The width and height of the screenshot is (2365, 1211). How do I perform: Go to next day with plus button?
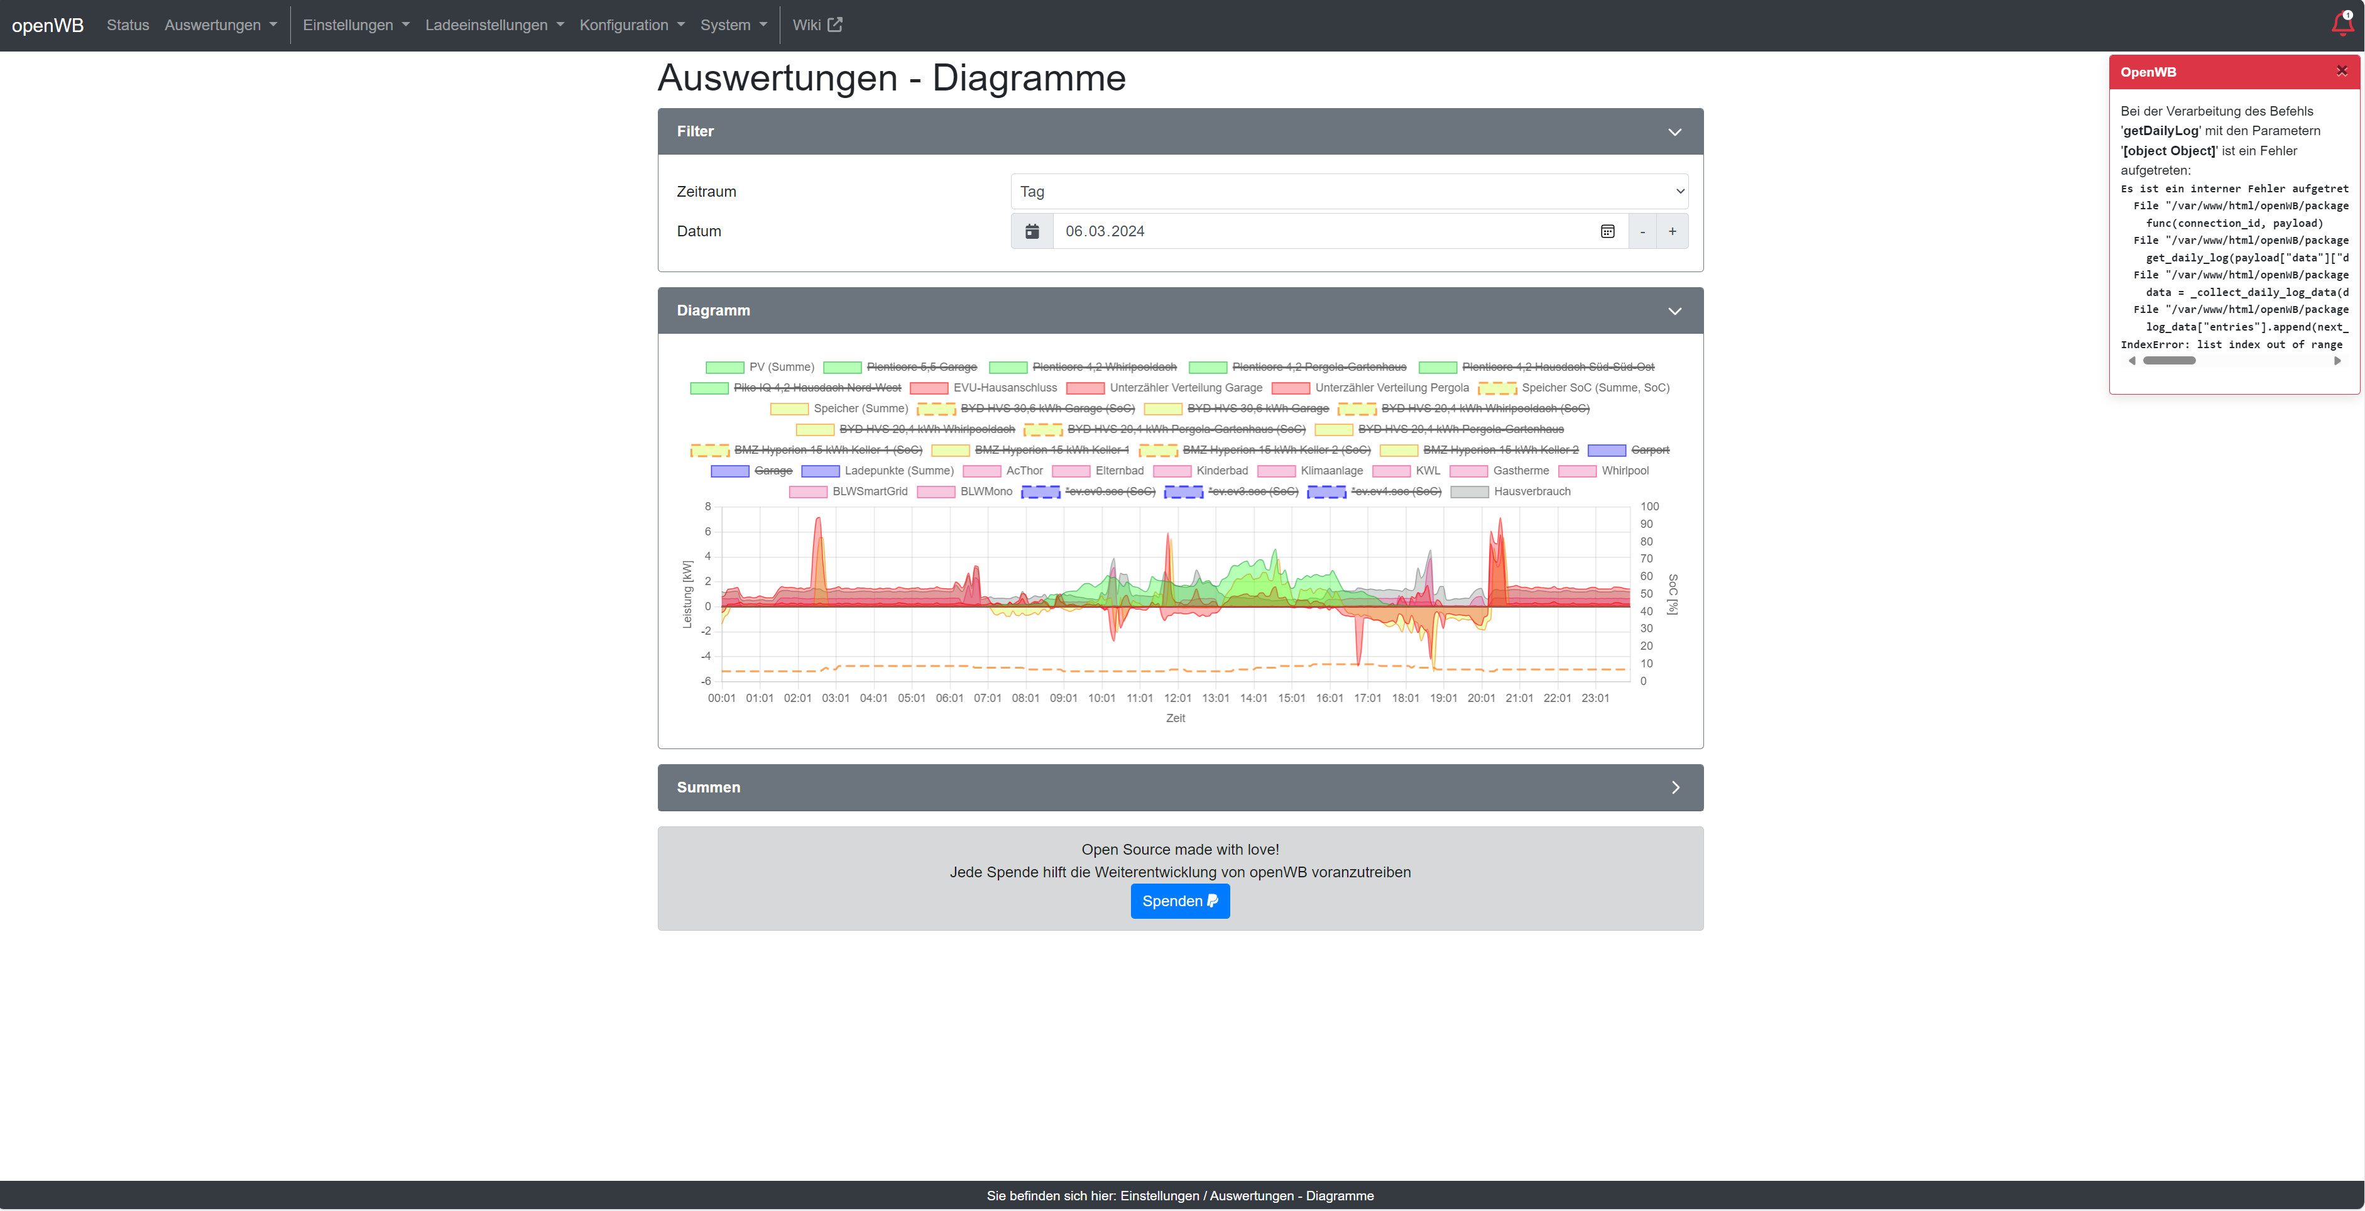click(x=1672, y=231)
